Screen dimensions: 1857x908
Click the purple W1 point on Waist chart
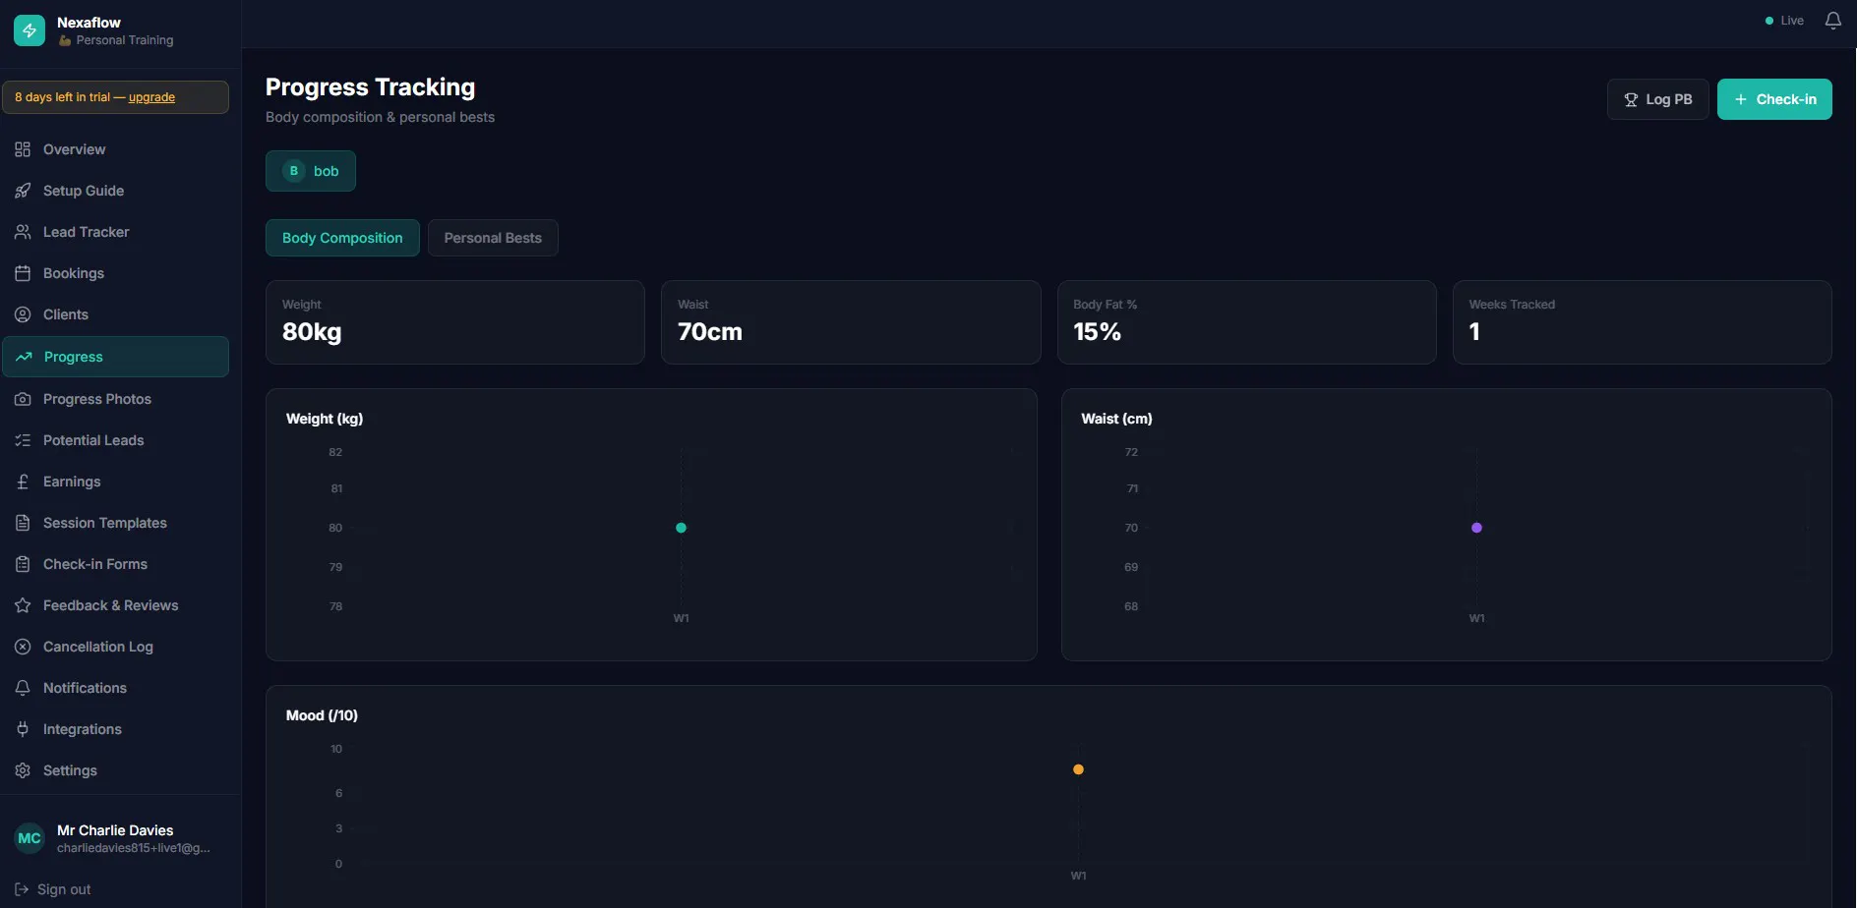[1476, 528]
